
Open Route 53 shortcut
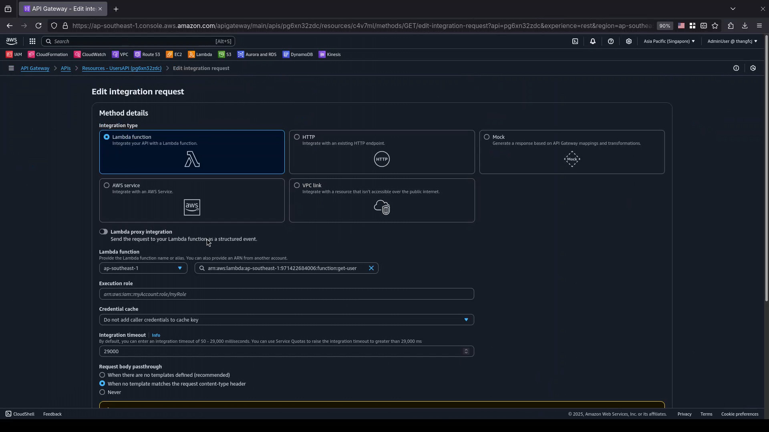pyautogui.click(x=147, y=55)
